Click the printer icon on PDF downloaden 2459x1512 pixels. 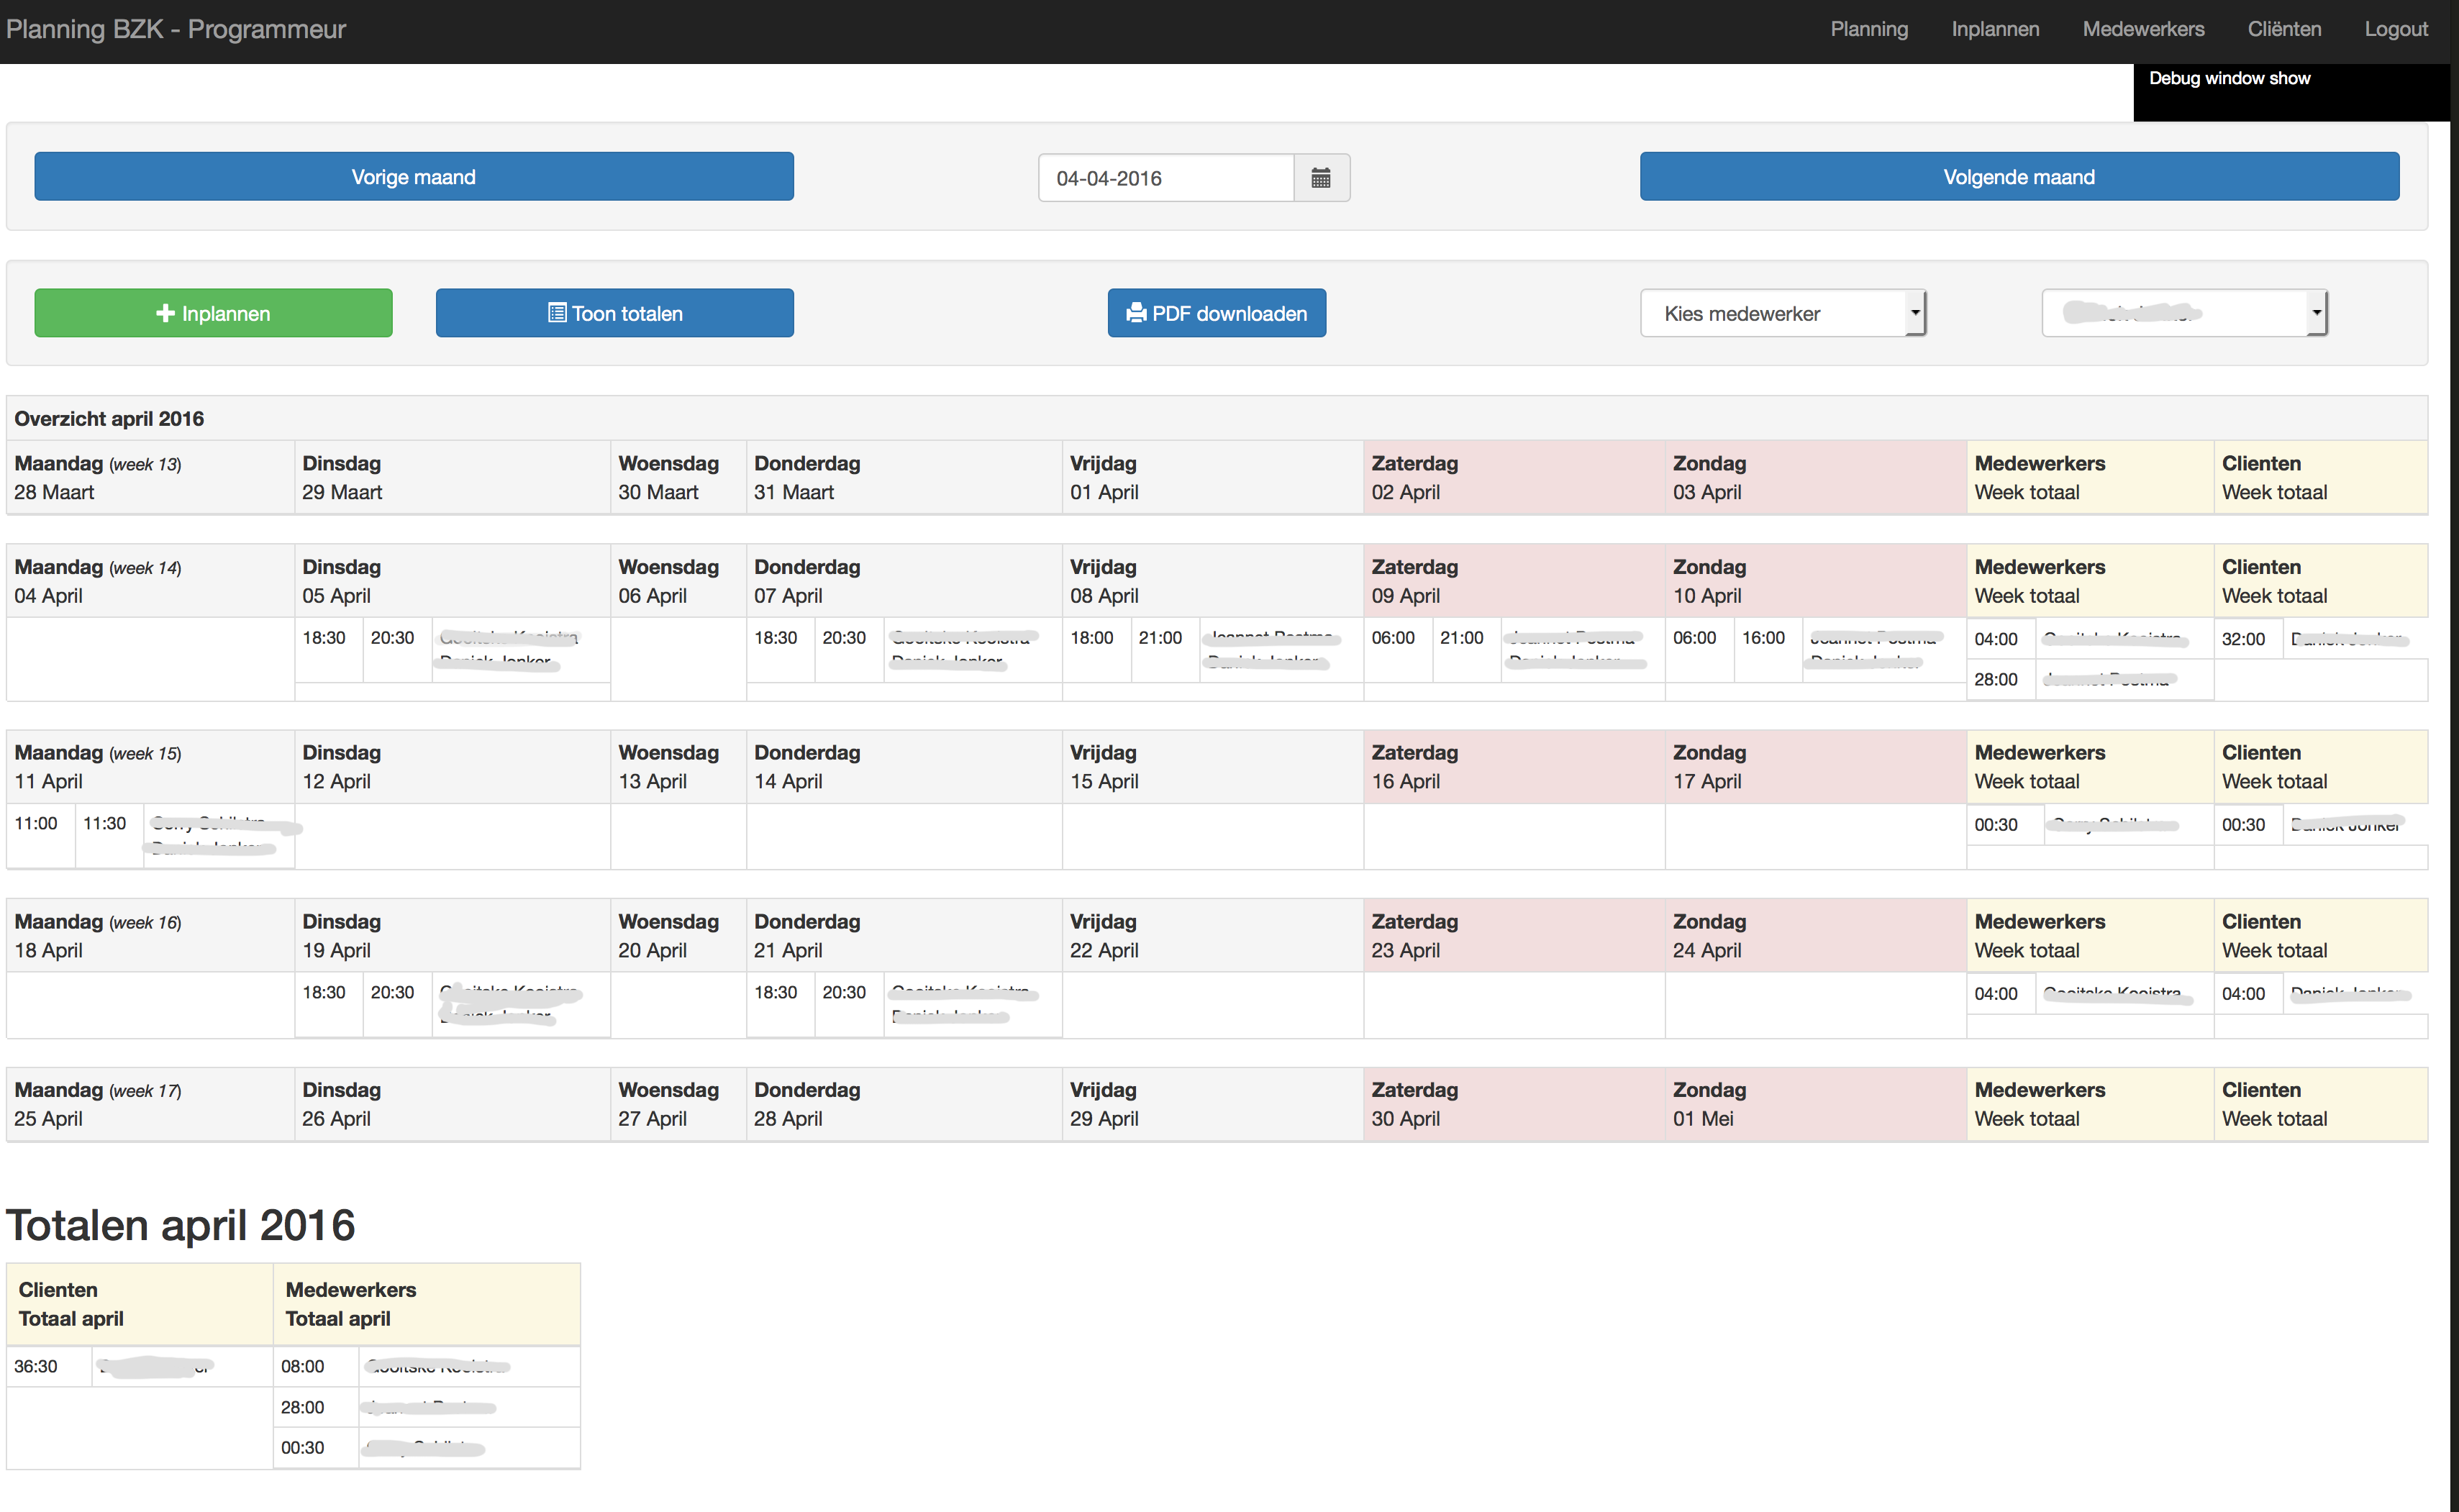pos(1135,313)
